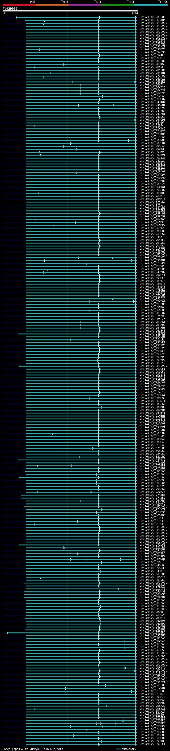
Task: Click the UniRef100_B5G2P6 label
Action: (152, 720)
